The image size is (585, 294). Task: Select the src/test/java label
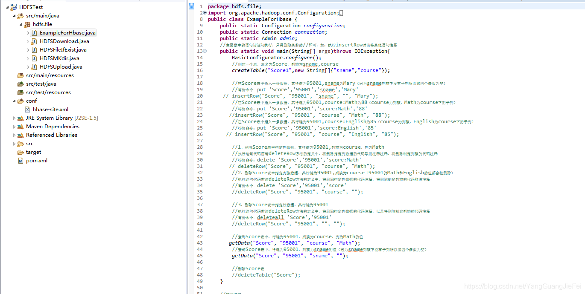[x=41, y=84]
